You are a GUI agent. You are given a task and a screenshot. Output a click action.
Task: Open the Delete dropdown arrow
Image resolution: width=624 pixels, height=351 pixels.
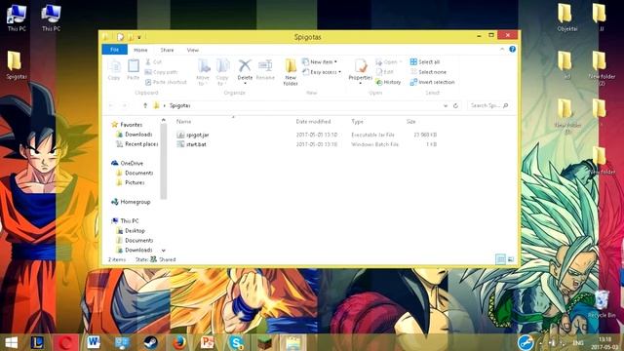(245, 83)
